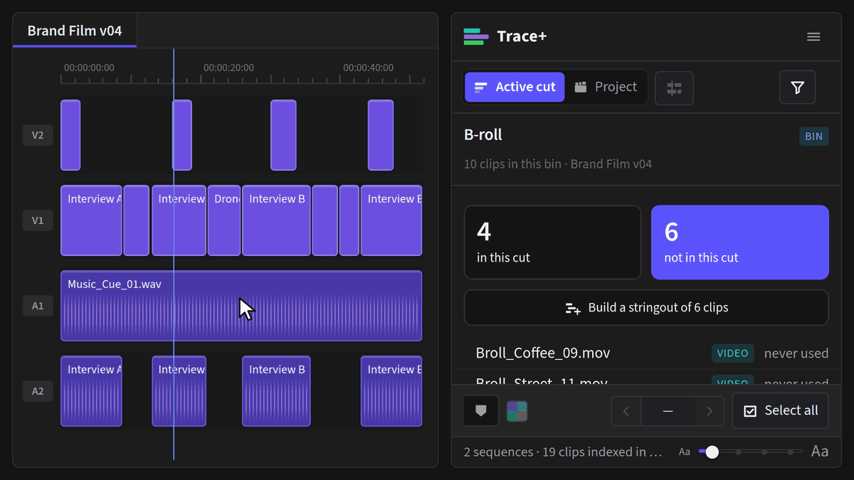
Task: Click the Trace+ logo icon
Action: (x=476, y=37)
